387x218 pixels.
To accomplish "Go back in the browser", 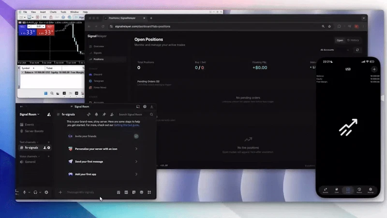I will click(89, 27).
